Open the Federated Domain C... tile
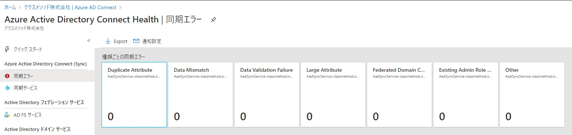The width and height of the screenshot is (572, 135). (400, 95)
